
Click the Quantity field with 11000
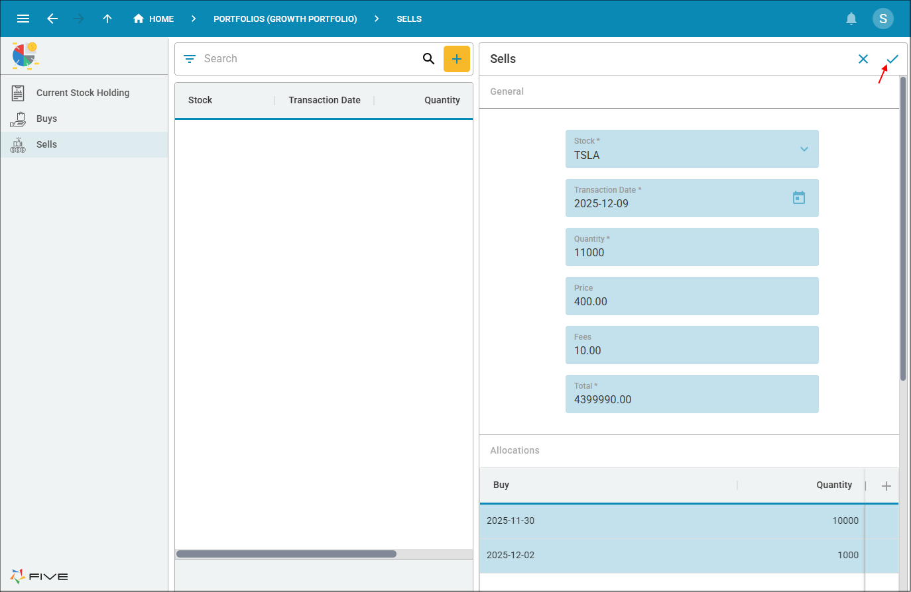tap(692, 247)
